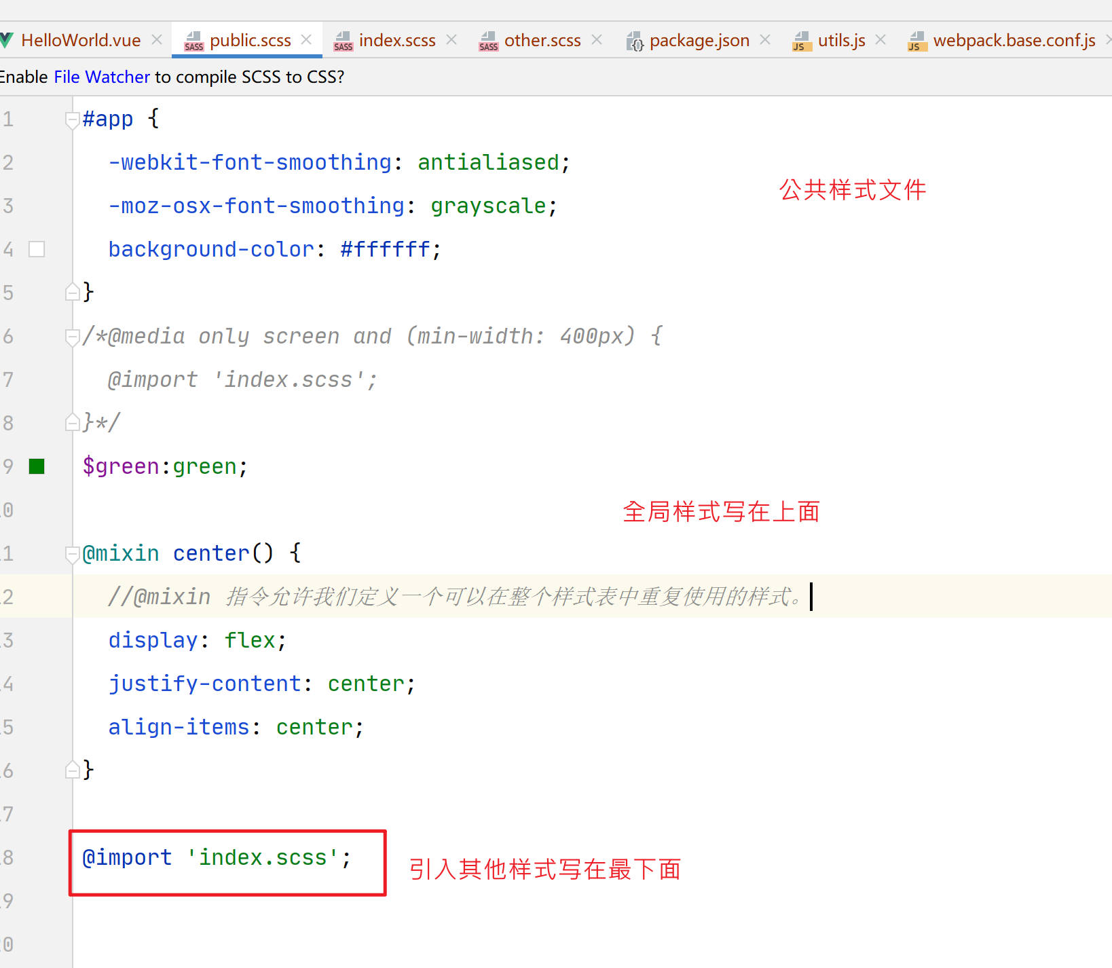
Task: Click fold end marker of the #app block
Action: coord(72,293)
